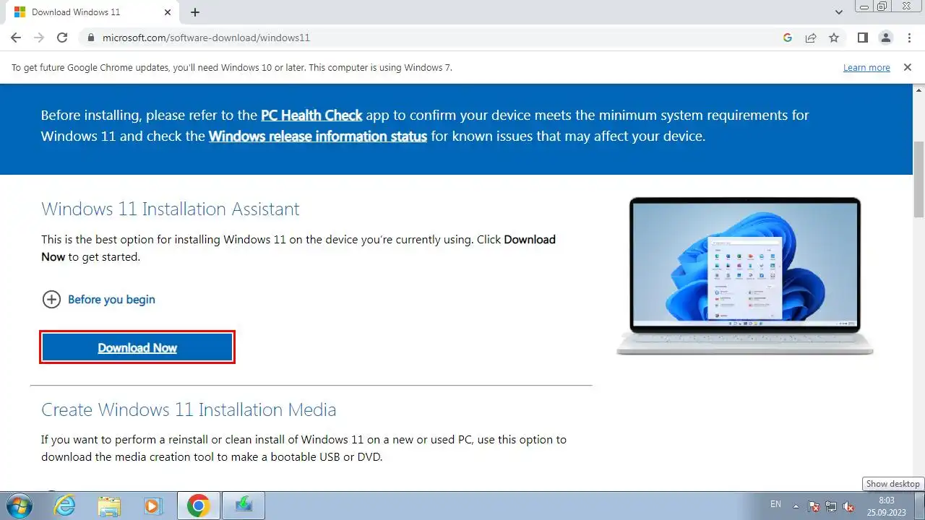
Task: Expand the Before you begin section
Action: [x=98, y=299]
